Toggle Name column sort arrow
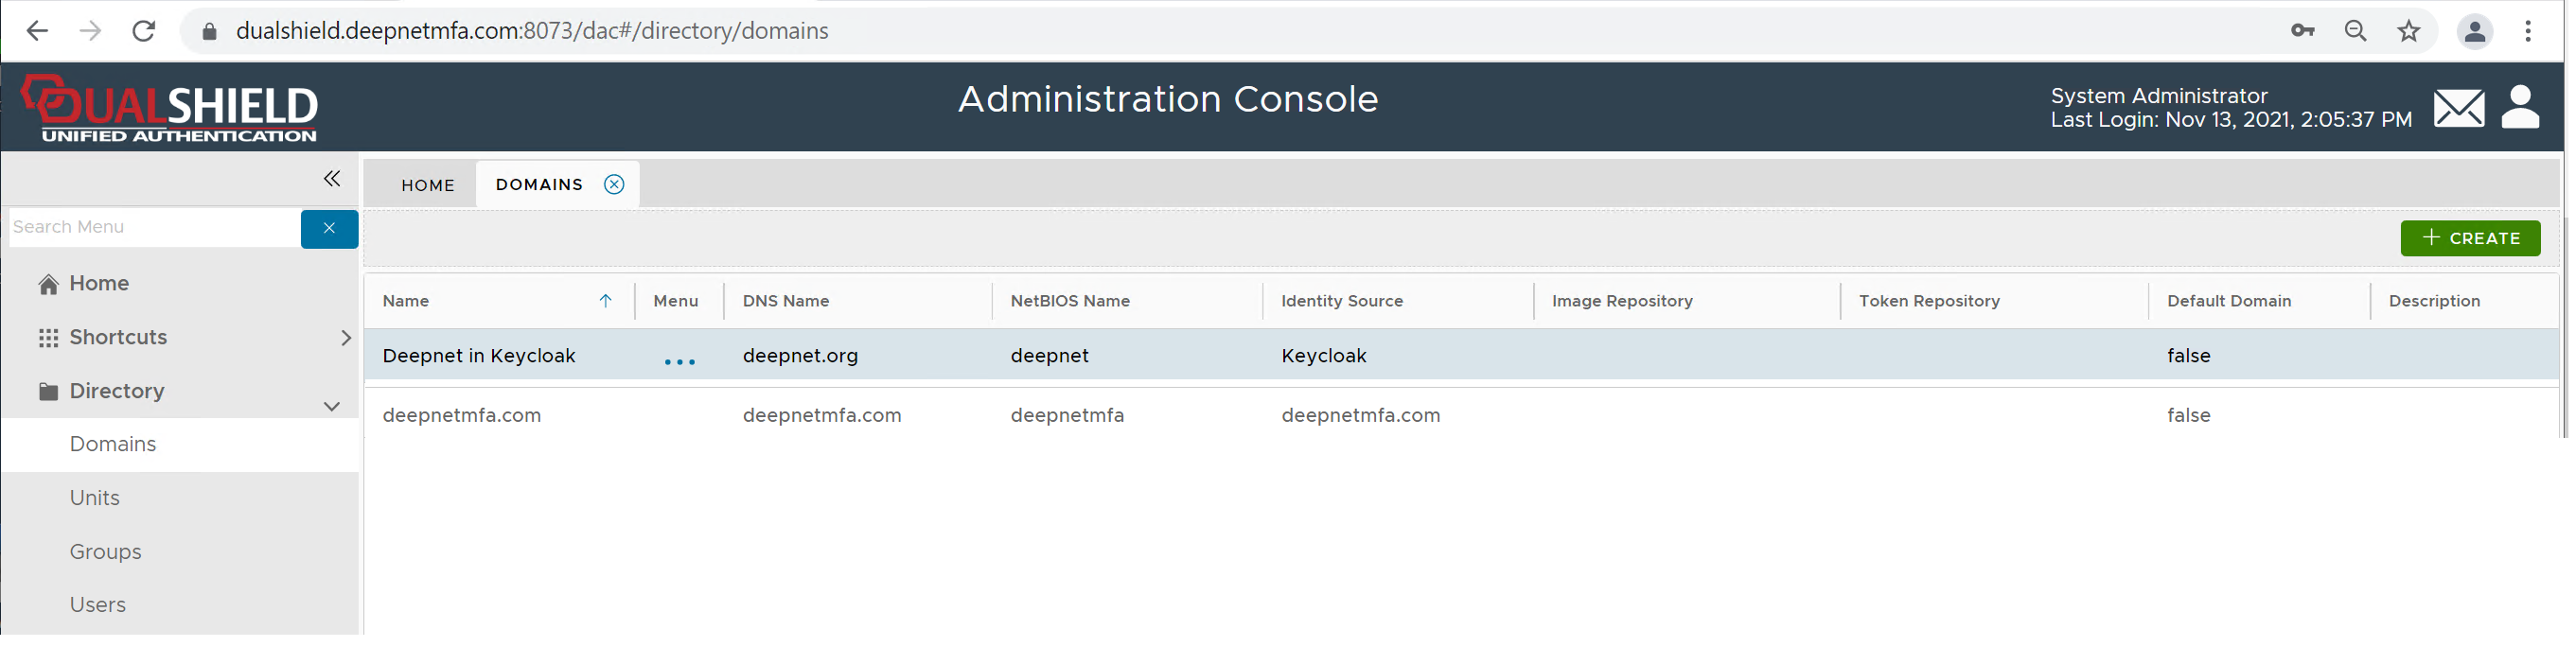The image size is (2576, 647). (x=605, y=301)
